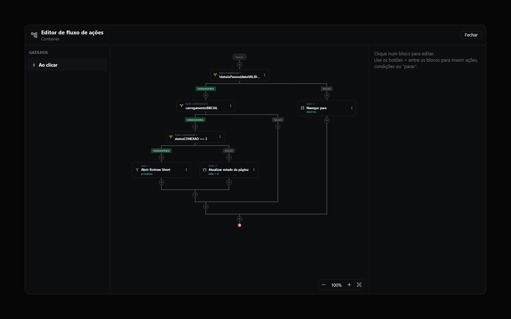Click the Início start node
The height and width of the screenshot is (319, 511).
(x=240, y=57)
